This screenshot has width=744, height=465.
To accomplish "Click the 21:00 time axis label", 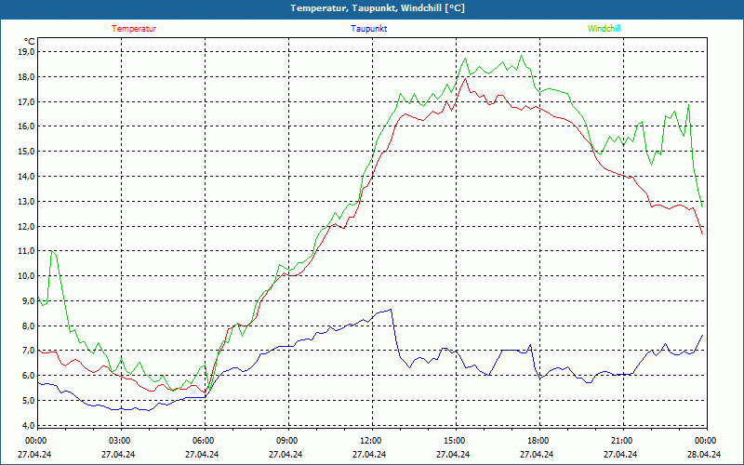I will coord(621,441).
